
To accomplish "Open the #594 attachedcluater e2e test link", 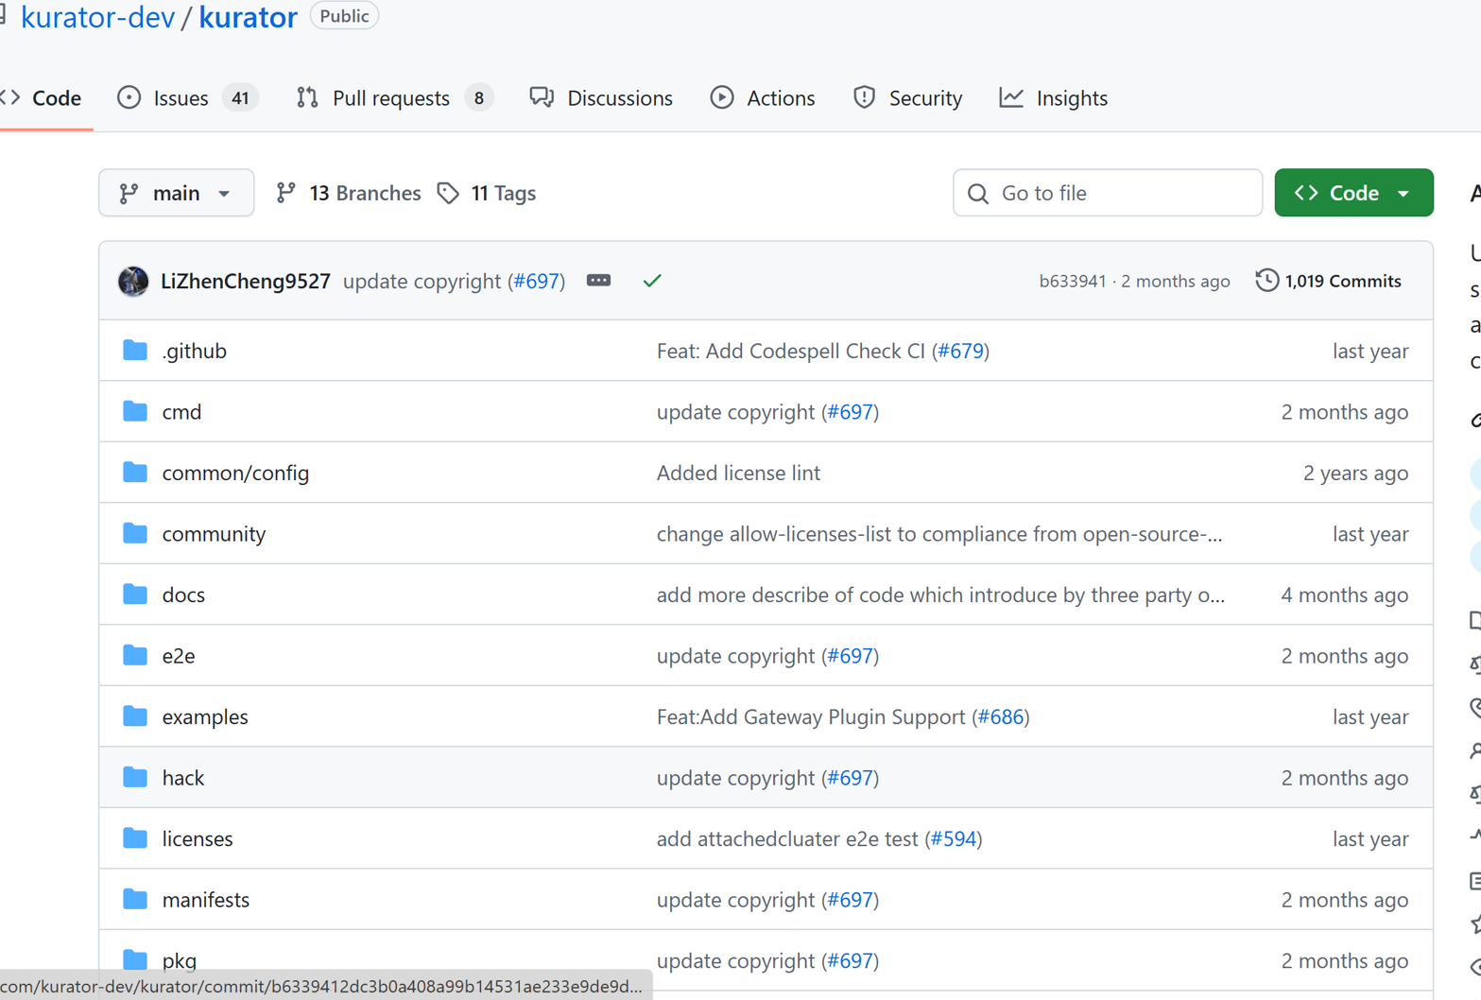I will click(x=954, y=838).
